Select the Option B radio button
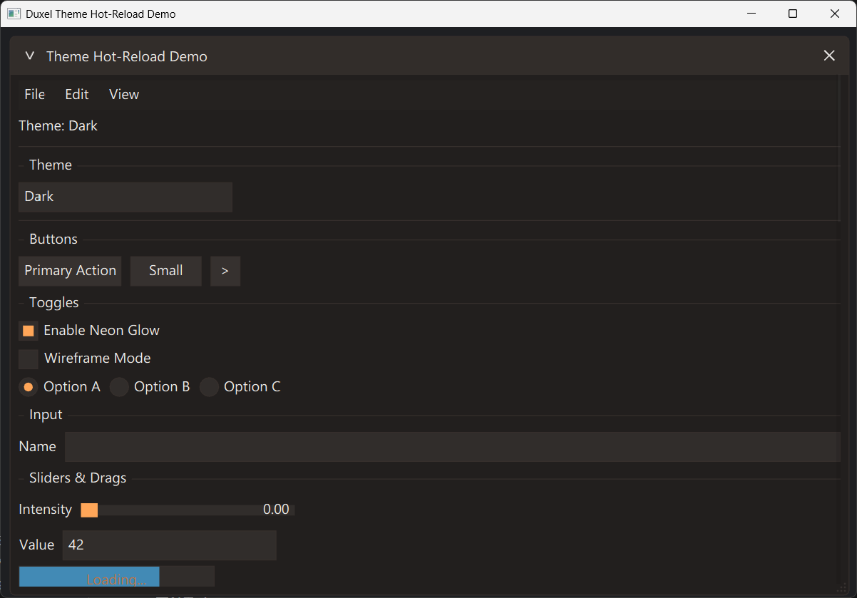This screenshot has width=857, height=598. [119, 387]
